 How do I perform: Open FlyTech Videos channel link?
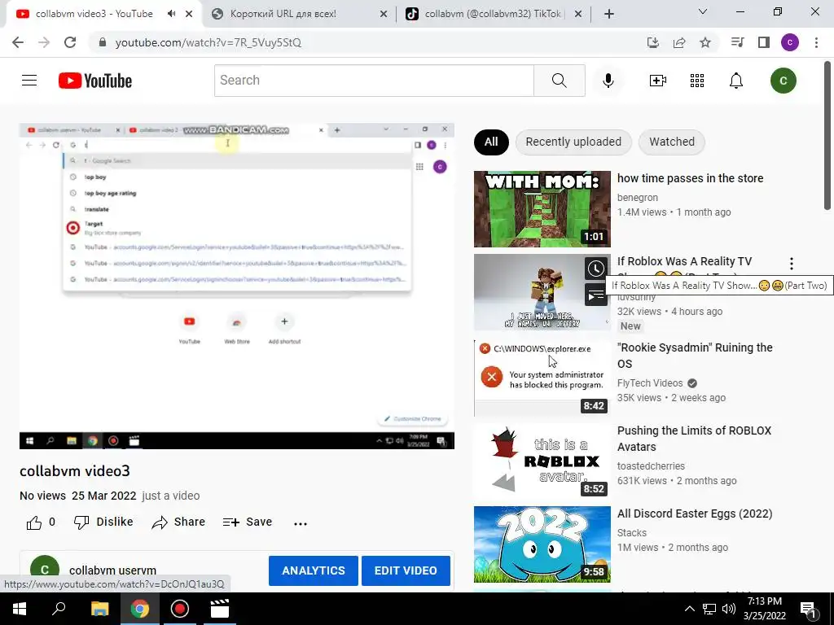[650, 383]
